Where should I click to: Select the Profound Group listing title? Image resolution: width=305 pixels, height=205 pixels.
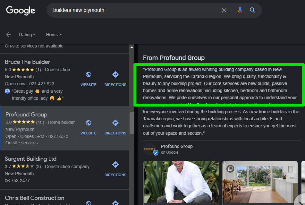point(26,115)
